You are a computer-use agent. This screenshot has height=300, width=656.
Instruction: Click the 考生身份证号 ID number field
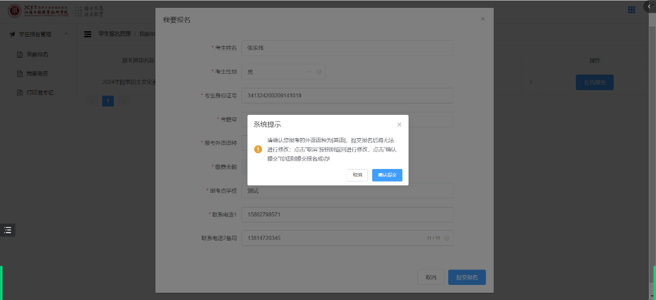pos(347,96)
